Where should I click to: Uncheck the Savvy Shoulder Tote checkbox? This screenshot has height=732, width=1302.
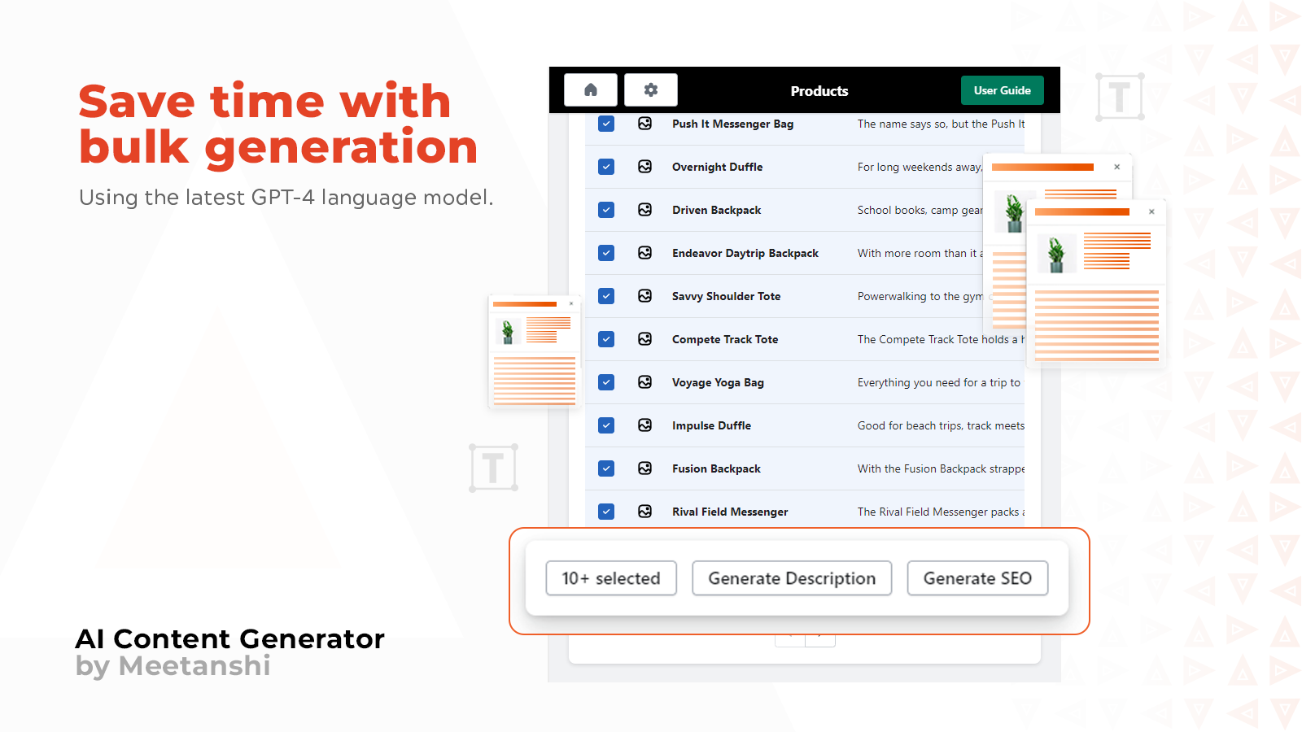click(x=606, y=296)
